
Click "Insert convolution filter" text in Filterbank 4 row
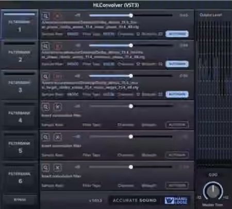coord(61,115)
